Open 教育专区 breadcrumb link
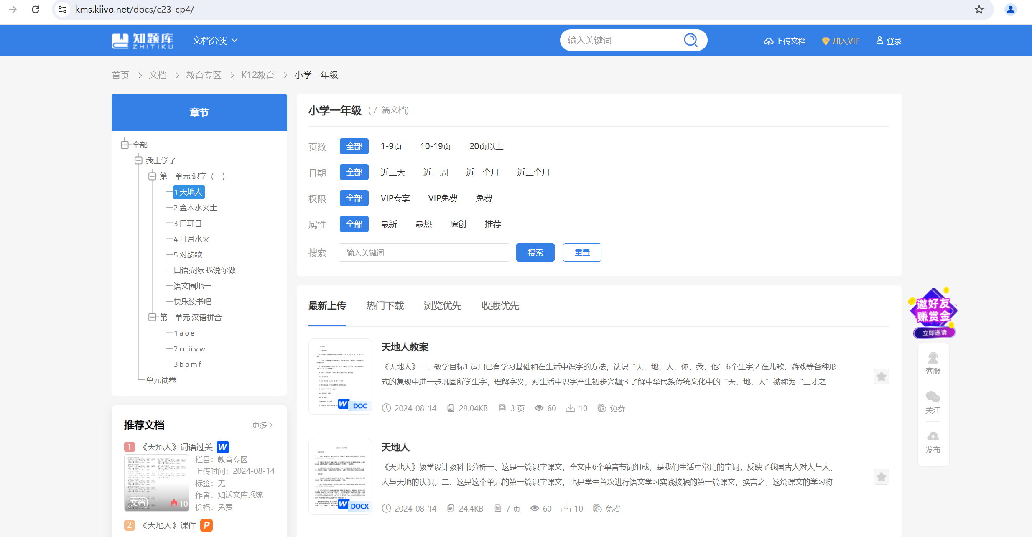This screenshot has height=537, width=1032. pos(204,75)
